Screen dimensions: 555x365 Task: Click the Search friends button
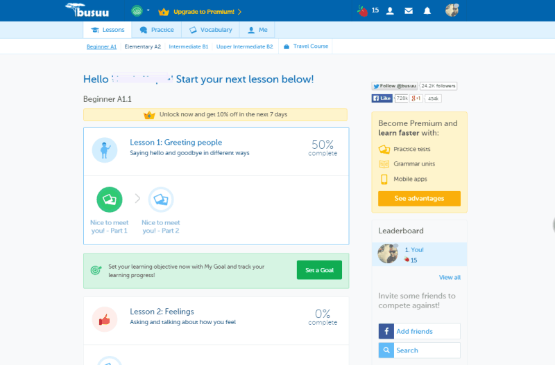(x=419, y=350)
